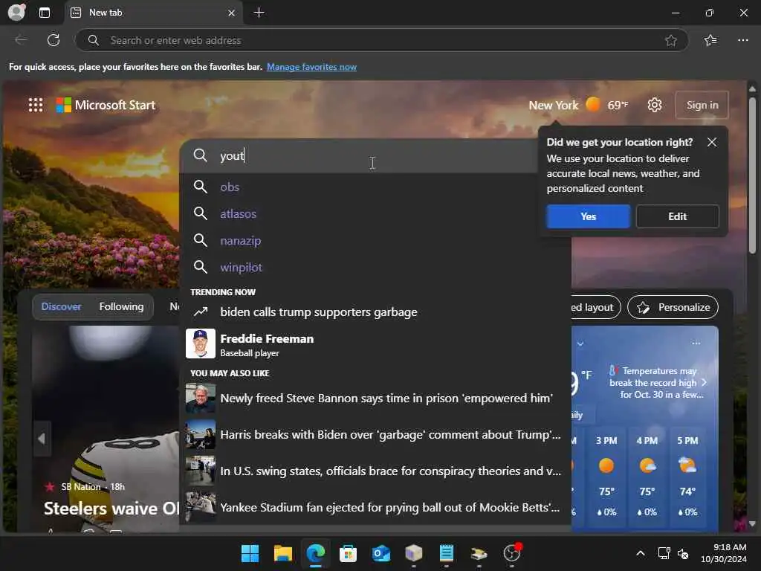Select the obs search suggestion
Viewport: 761px width, 571px height.
coord(375,187)
